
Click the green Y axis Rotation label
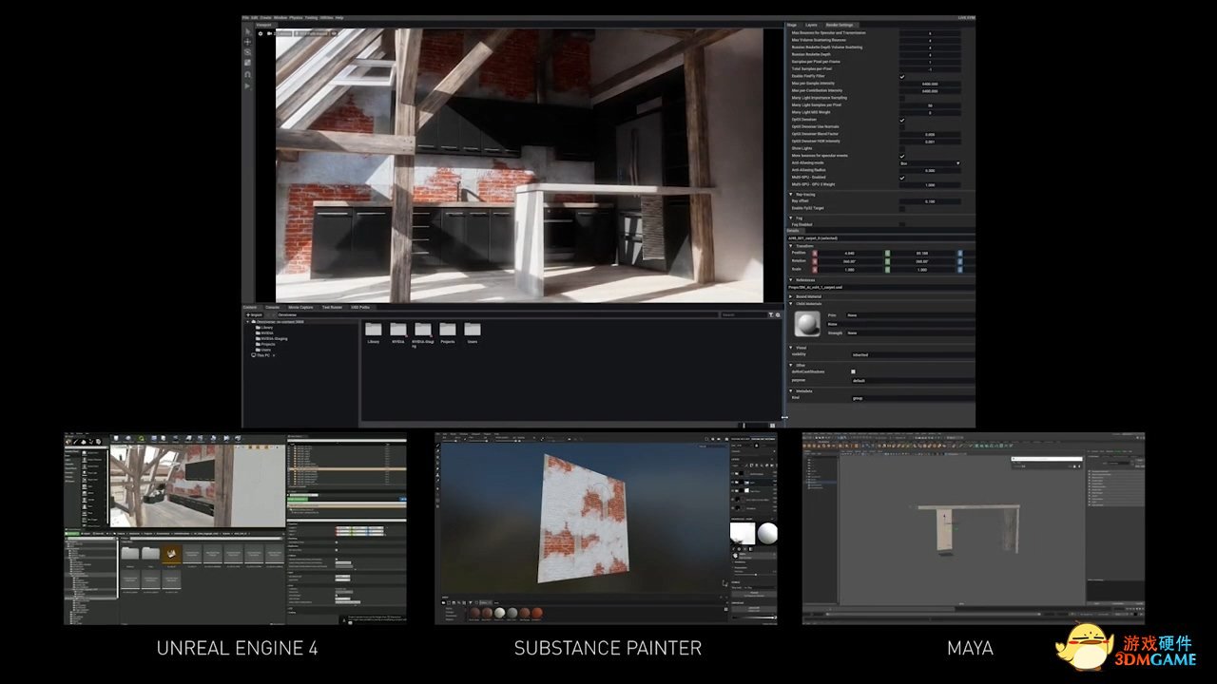887,261
